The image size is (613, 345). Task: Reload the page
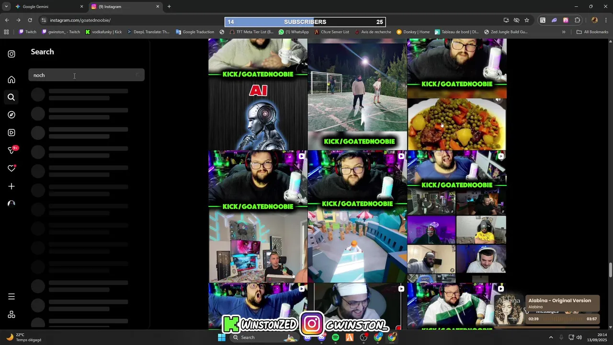[x=30, y=20]
